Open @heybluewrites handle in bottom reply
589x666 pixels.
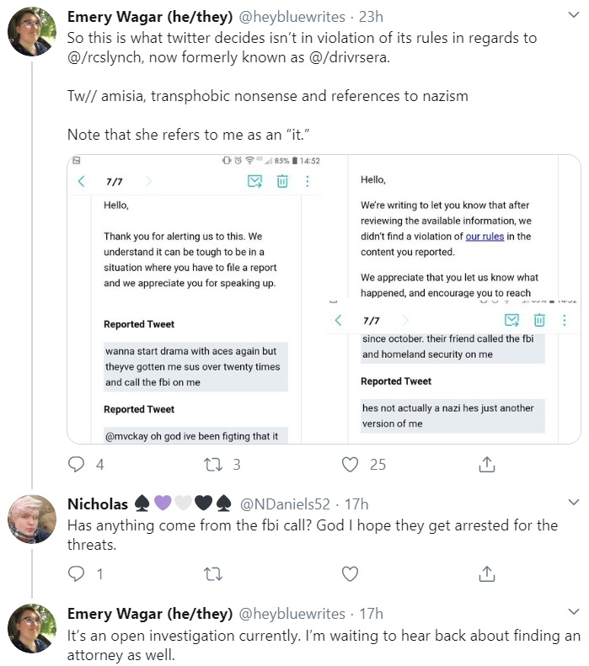click(292, 614)
